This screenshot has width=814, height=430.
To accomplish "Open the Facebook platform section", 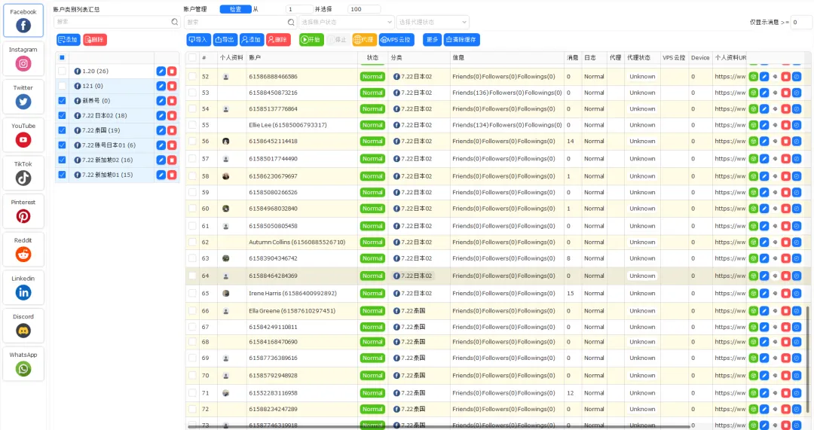I will [23, 21].
